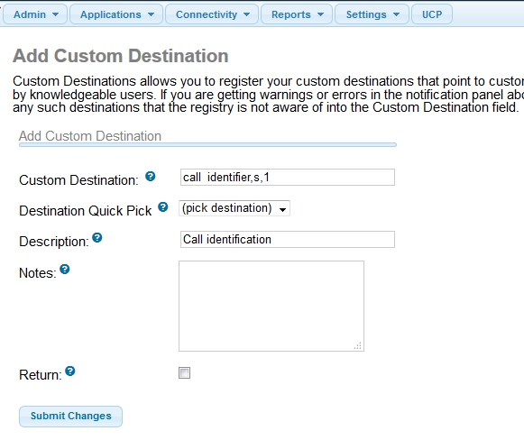Open the Reports menu
Screen dimensions: 524x440
[297, 14]
